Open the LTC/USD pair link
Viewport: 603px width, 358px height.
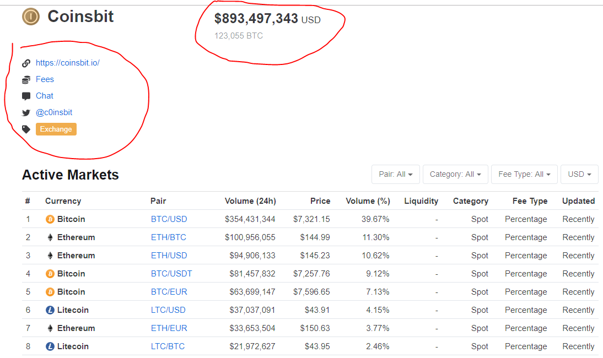coord(168,310)
